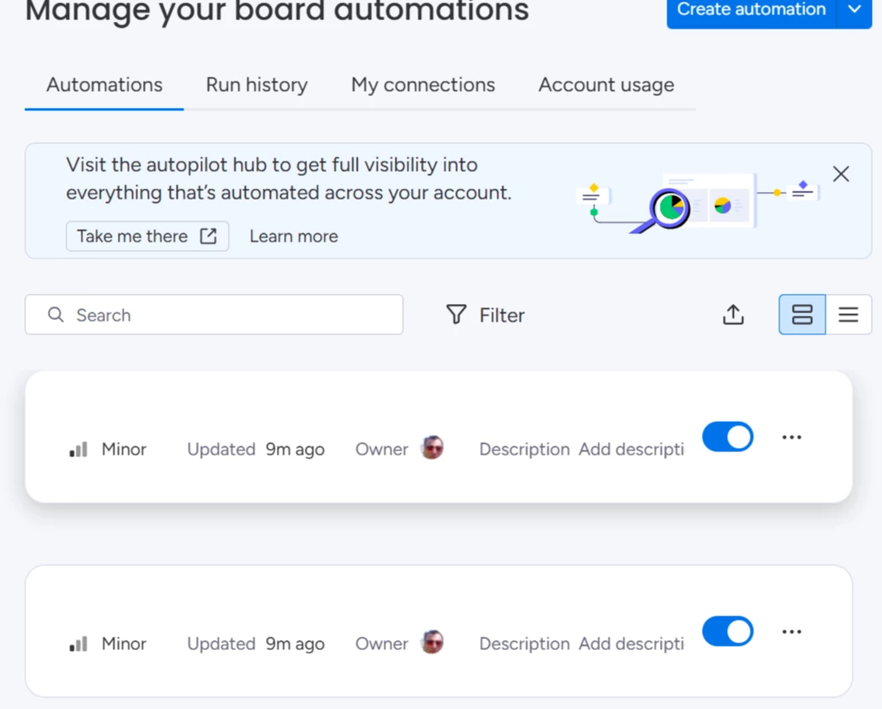The image size is (882, 709).
Task: Open the Create automation dropdown arrow
Action: click(854, 10)
